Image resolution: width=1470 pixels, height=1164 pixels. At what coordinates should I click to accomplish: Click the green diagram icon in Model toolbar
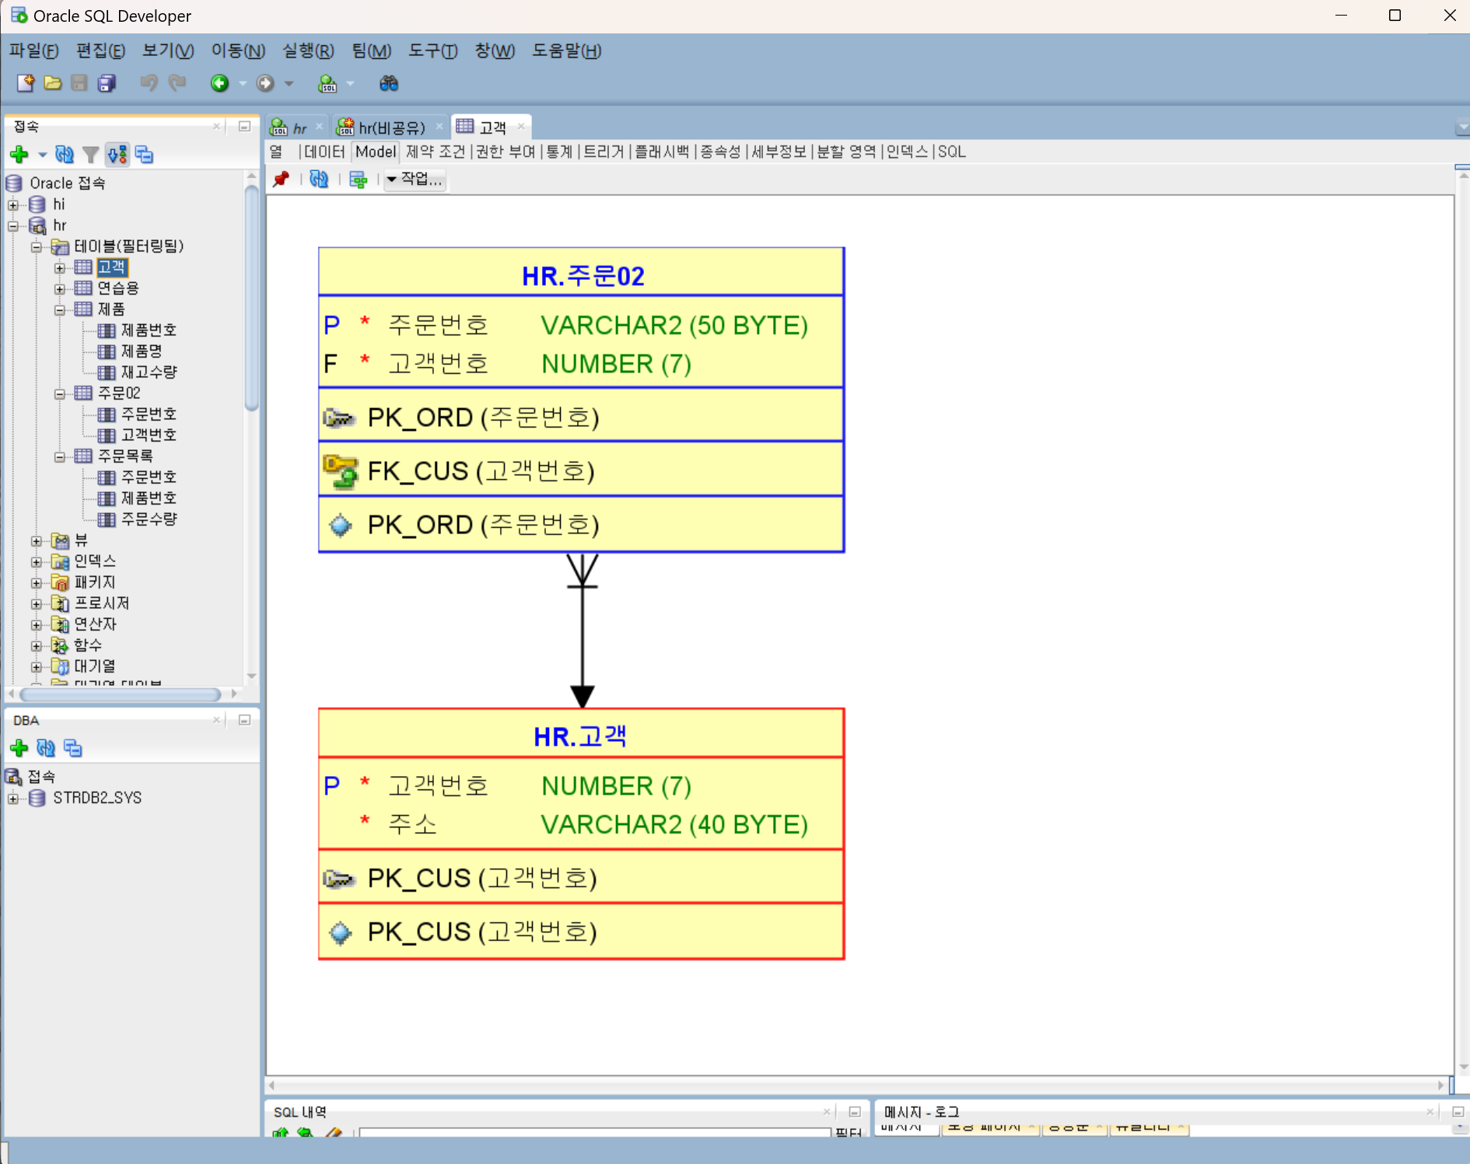[359, 180]
